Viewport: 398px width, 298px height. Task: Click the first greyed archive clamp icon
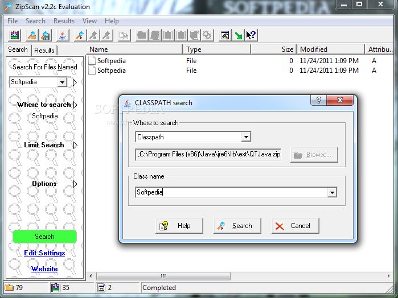pos(168,35)
